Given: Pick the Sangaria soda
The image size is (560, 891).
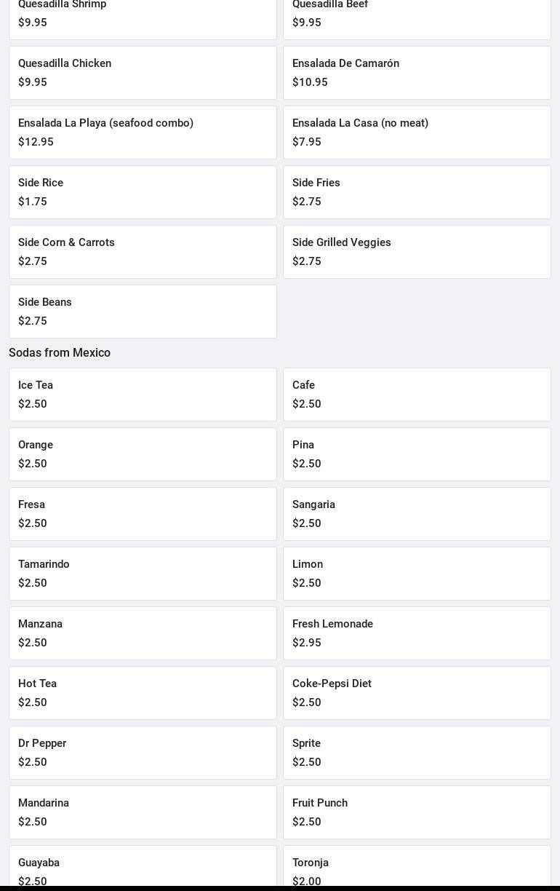Looking at the screenshot, I should click(x=417, y=514).
